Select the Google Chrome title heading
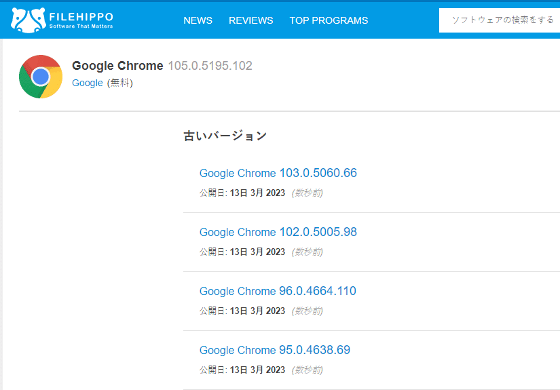 coord(117,66)
